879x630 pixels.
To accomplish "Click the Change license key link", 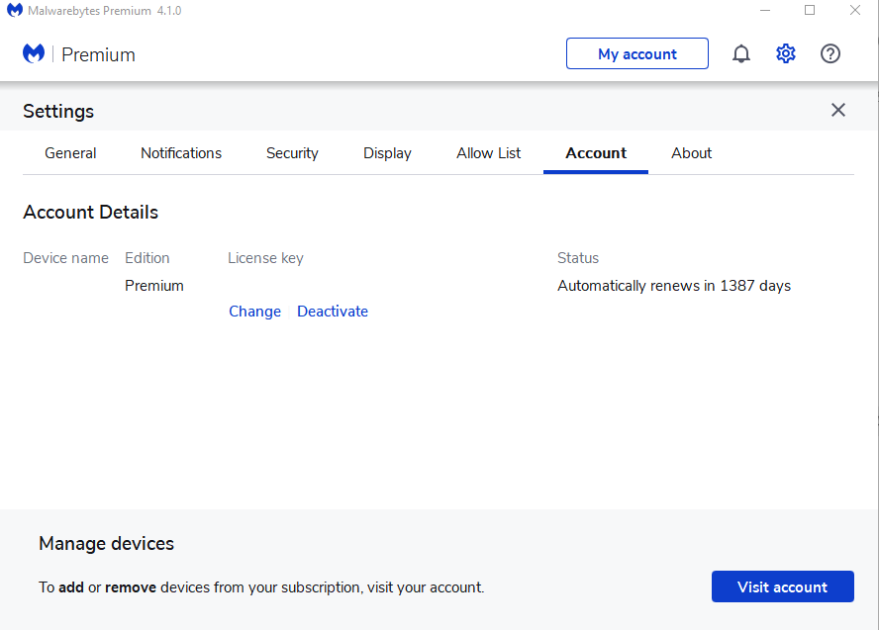I will [x=254, y=312].
